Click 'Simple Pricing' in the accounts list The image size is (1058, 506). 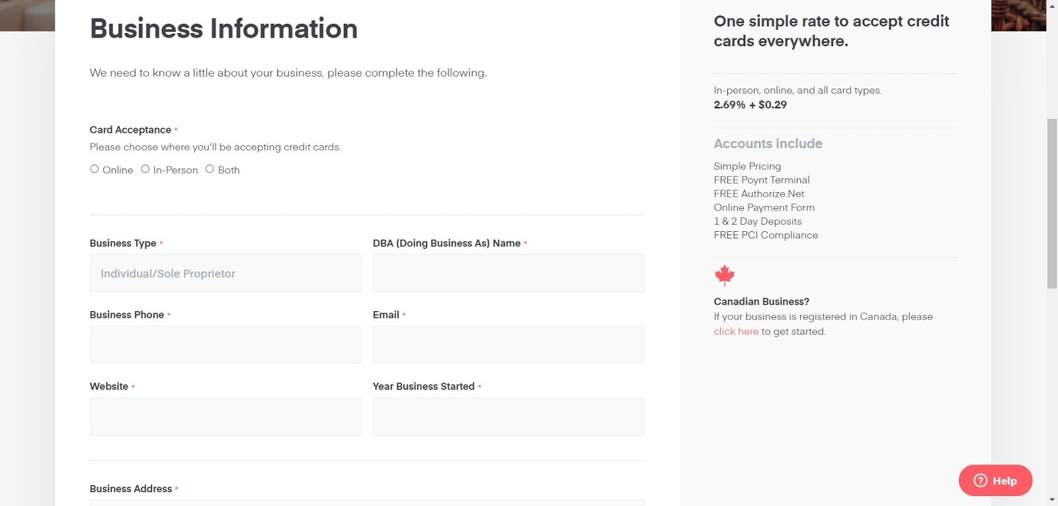tap(747, 166)
